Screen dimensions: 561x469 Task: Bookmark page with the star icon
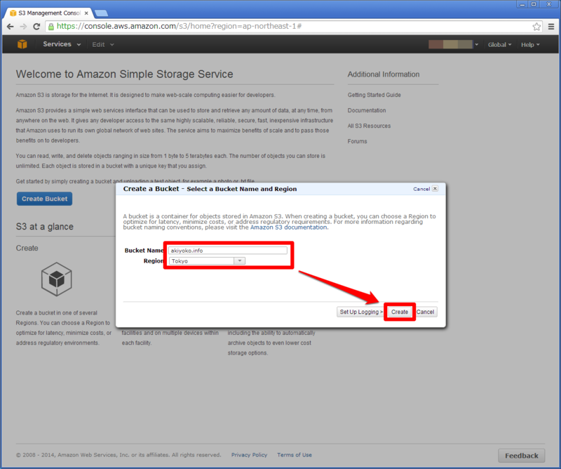[536, 27]
